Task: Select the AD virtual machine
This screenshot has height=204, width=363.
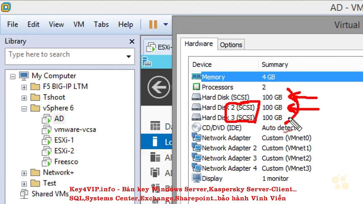Action: 59,118
